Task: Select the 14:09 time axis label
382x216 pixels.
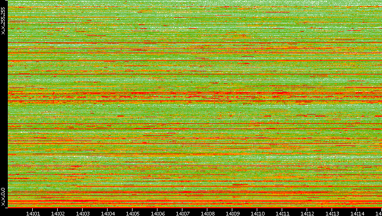Action: coord(232,213)
